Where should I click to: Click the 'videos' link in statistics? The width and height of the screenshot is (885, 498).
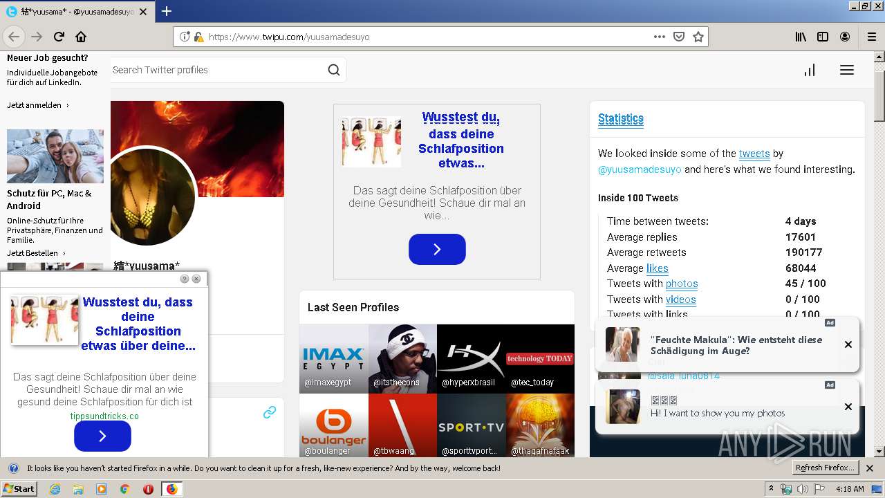[x=681, y=299]
